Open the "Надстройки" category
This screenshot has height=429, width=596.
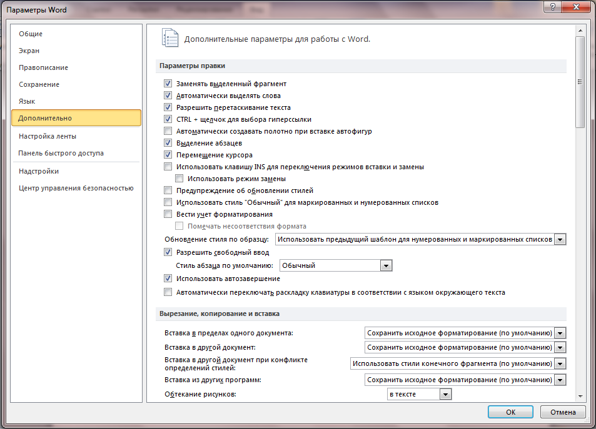(76, 171)
